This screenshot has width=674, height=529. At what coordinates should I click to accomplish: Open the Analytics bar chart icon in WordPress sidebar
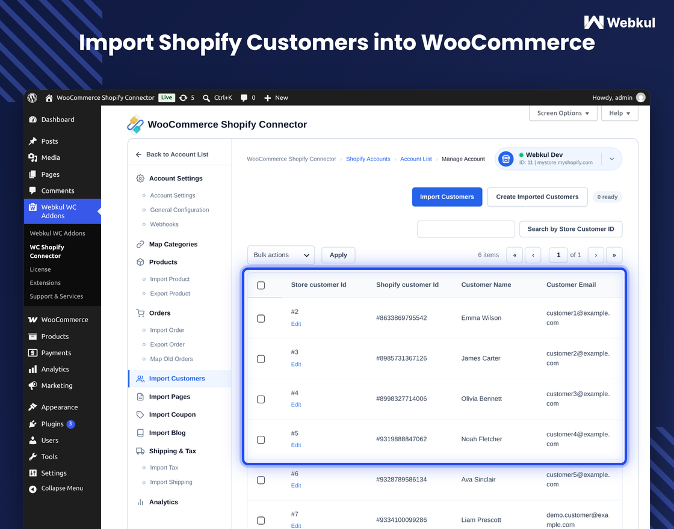point(32,369)
